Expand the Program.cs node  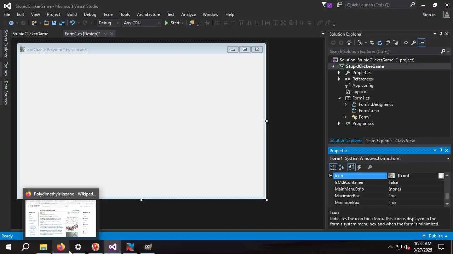point(339,123)
